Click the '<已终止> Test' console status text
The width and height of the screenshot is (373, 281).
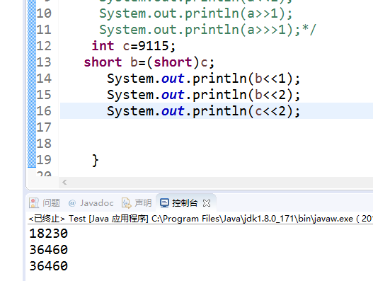click(x=57, y=219)
